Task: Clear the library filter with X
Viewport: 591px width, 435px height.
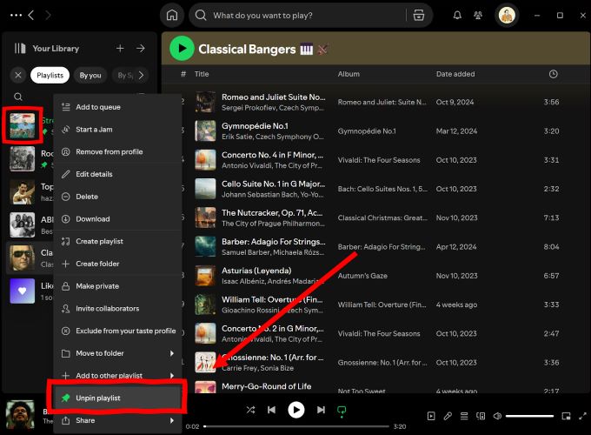Action: tap(17, 75)
